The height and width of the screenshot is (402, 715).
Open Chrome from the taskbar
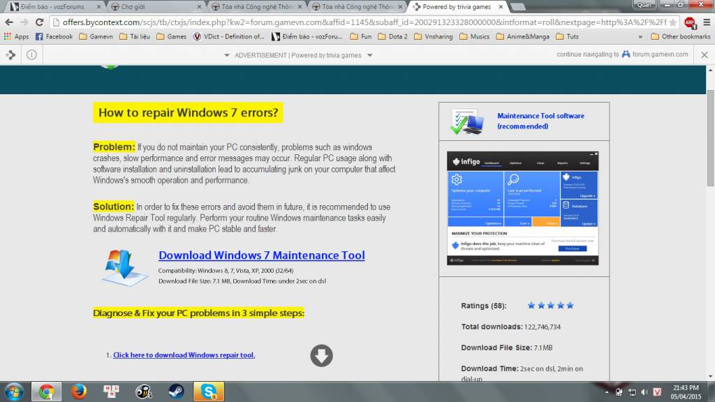point(46,392)
